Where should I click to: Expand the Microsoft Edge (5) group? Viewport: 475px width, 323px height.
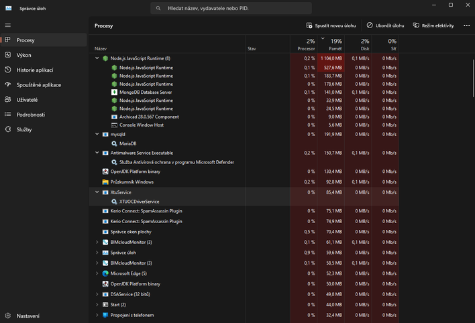tap(97, 273)
